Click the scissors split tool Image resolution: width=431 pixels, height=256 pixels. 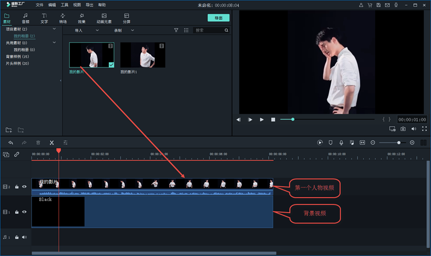click(x=51, y=143)
